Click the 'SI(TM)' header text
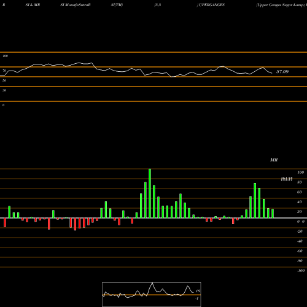 pyautogui.click(x=117, y=5)
